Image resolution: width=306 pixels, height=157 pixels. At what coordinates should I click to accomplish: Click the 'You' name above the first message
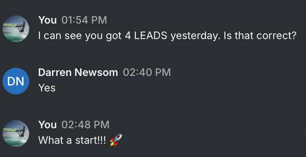tap(47, 20)
